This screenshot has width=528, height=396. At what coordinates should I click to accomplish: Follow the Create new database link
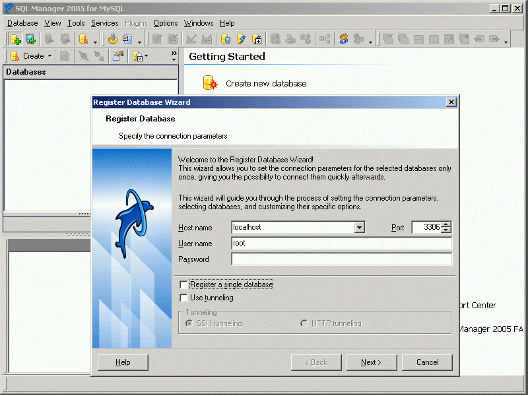tap(266, 84)
